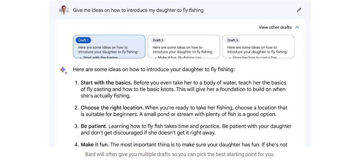Click the "Be patient." bold heading

click(x=94, y=126)
